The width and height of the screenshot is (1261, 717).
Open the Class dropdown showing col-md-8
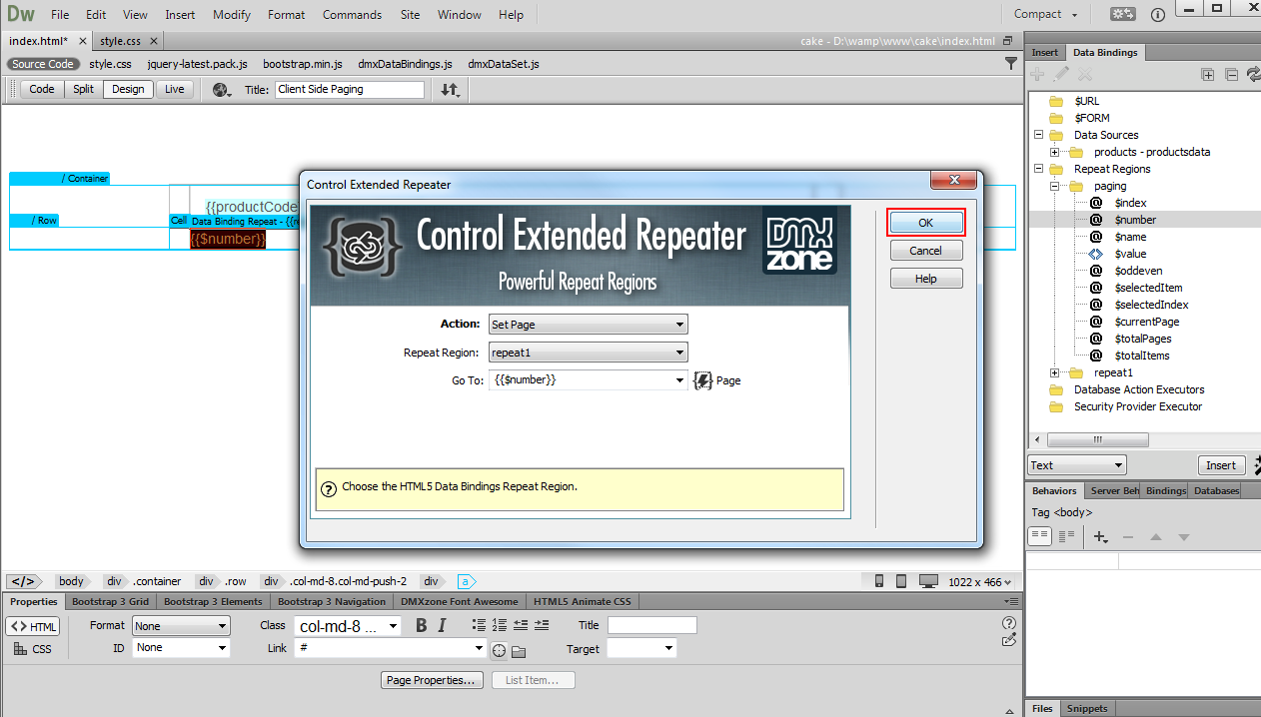[348, 626]
